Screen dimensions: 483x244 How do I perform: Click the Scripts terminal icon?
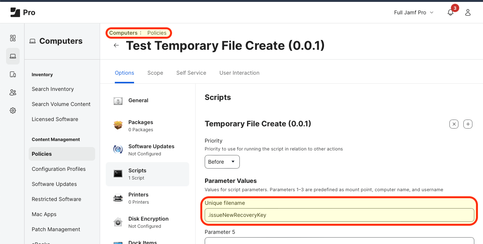coord(118,173)
